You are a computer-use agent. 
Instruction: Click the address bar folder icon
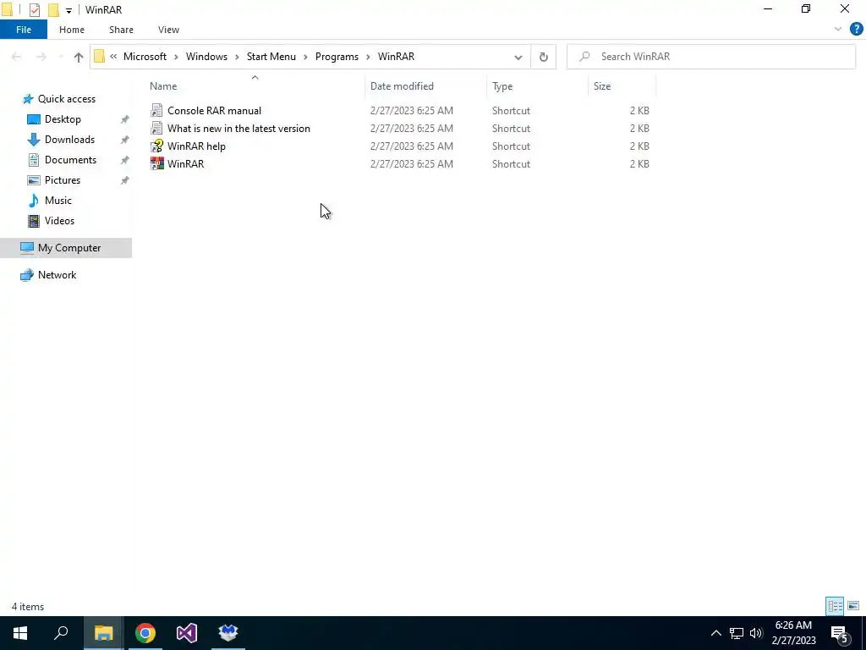100,57
